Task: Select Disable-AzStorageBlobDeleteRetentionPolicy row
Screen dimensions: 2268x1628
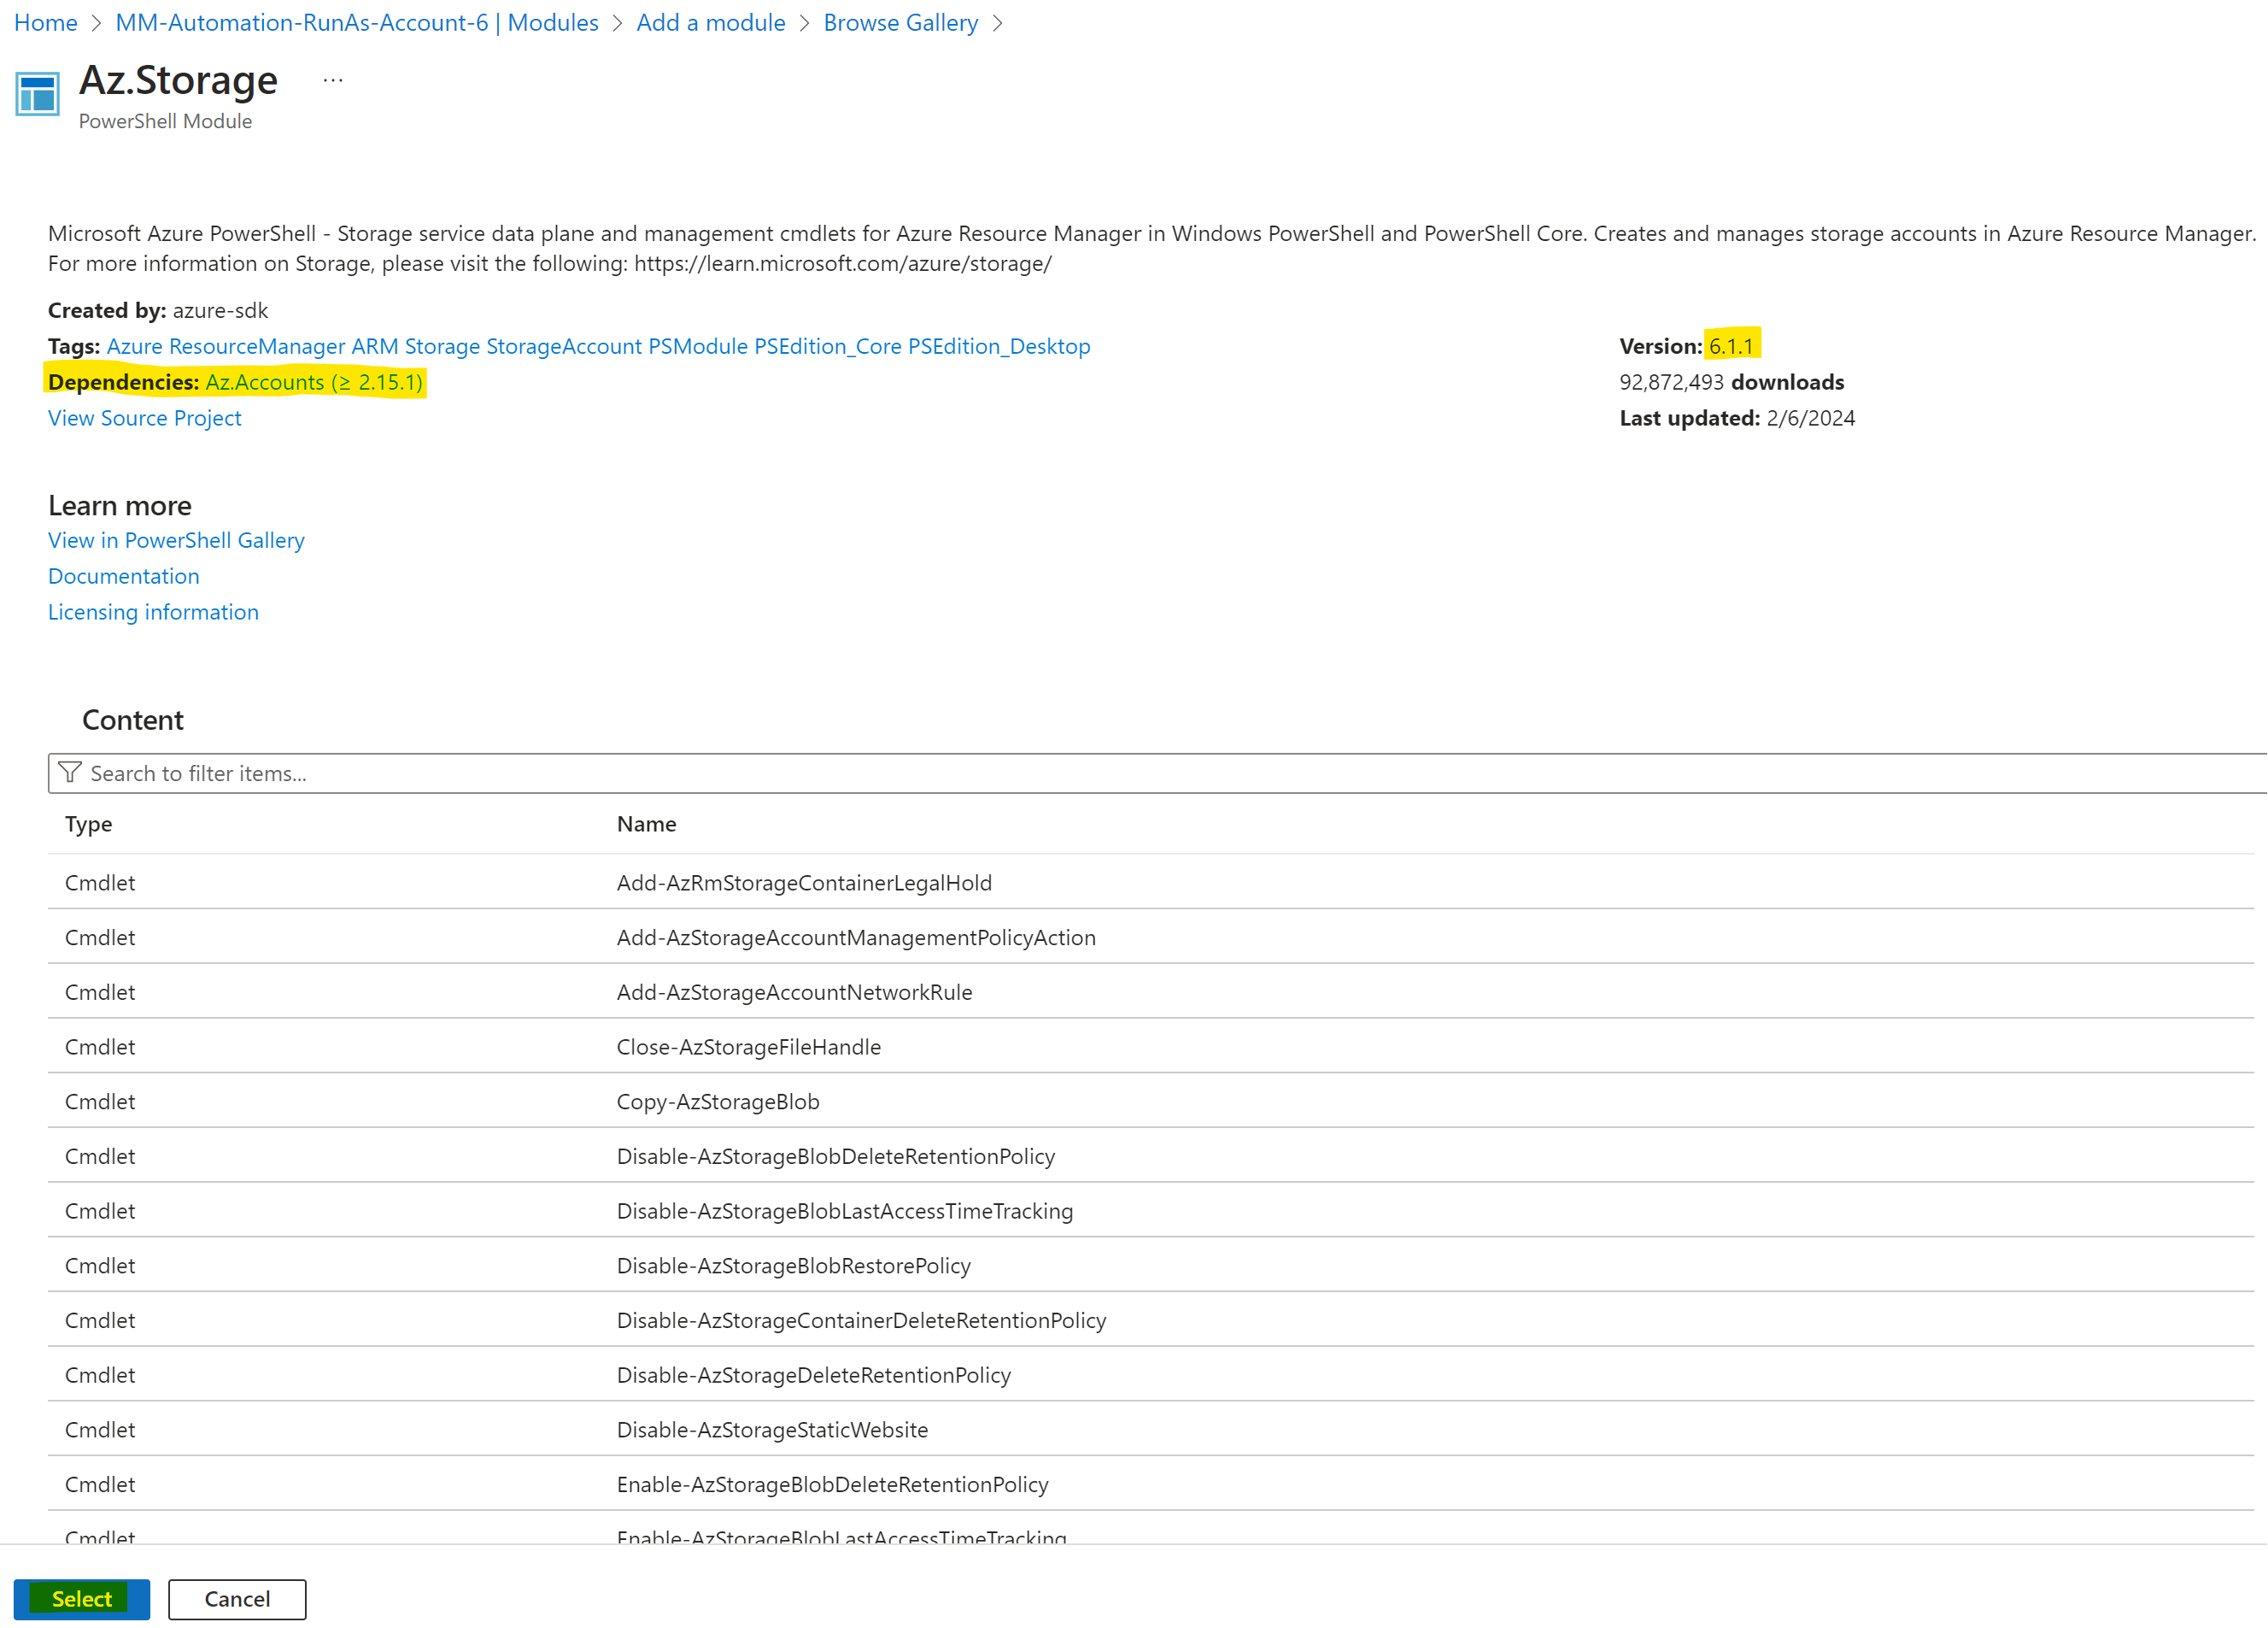Action: [x=1151, y=1155]
